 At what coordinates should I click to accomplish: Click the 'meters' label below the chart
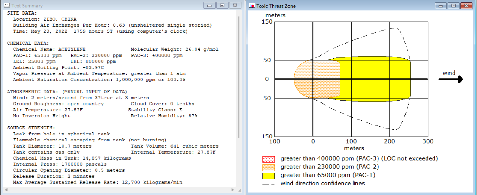[x=354, y=148]
